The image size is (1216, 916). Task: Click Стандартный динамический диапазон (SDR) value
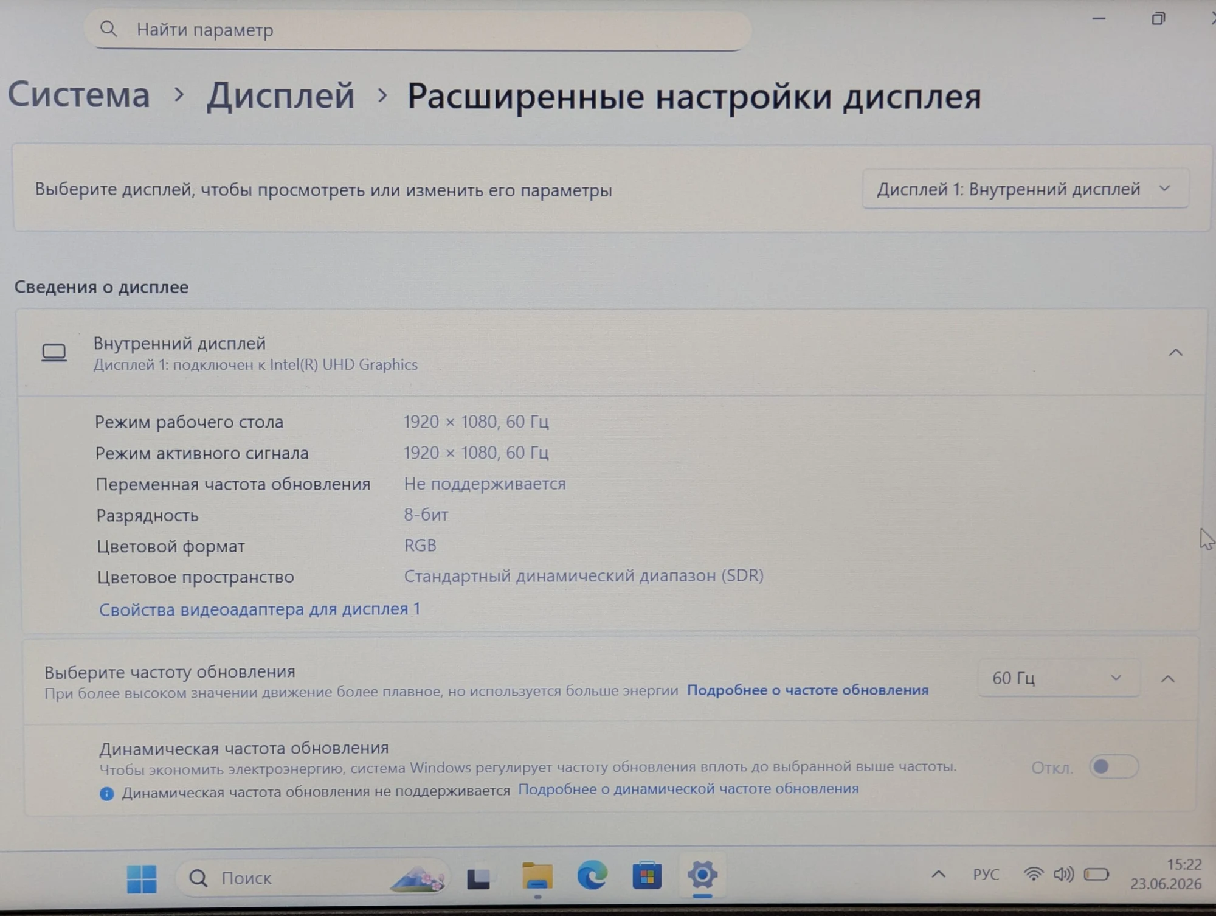[x=584, y=576]
